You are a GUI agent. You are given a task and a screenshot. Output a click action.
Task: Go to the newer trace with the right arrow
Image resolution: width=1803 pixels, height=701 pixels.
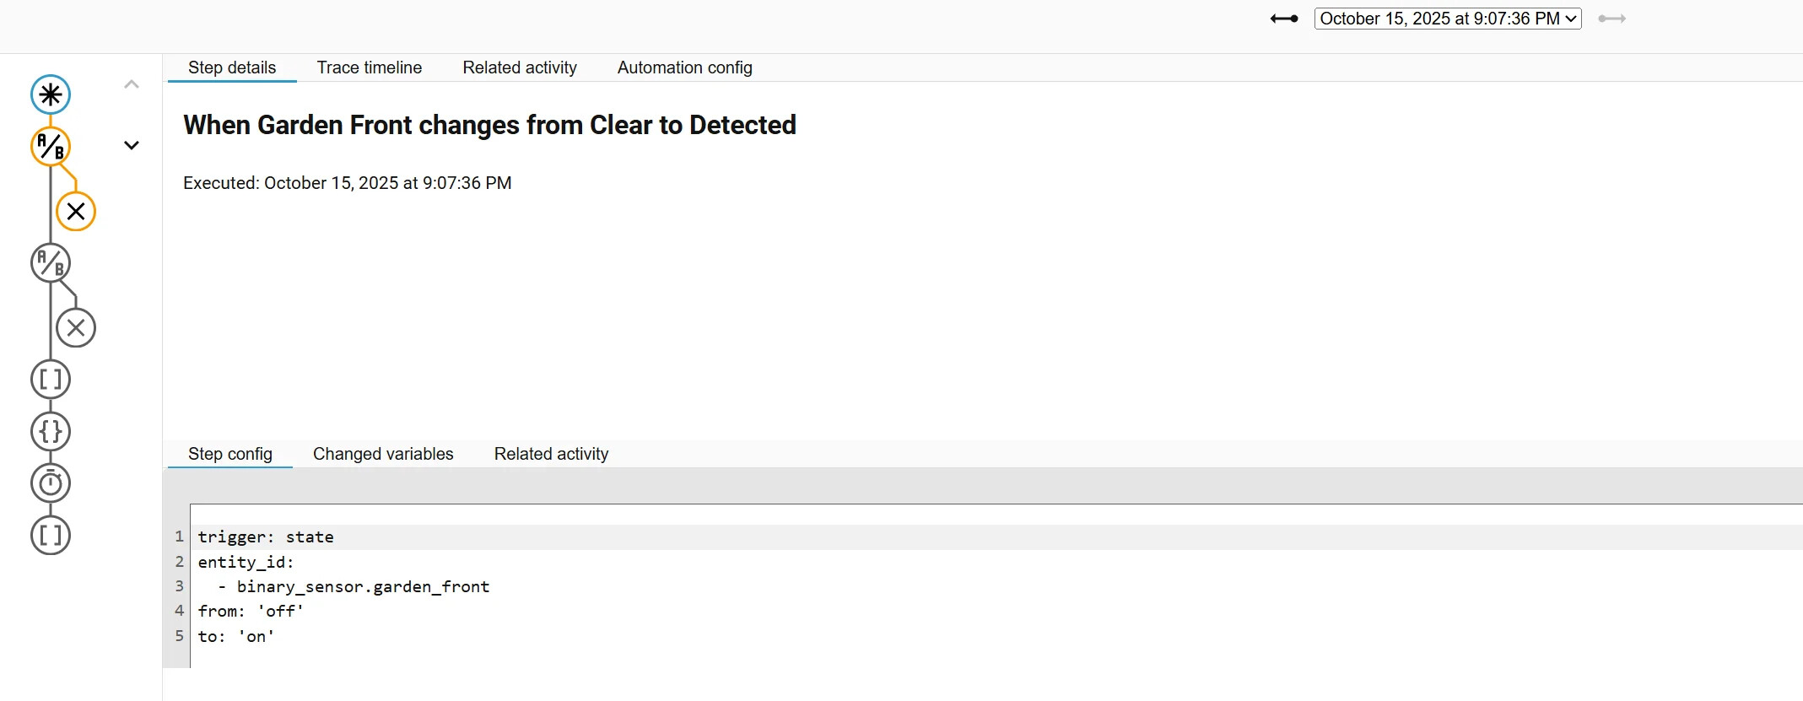[1611, 19]
